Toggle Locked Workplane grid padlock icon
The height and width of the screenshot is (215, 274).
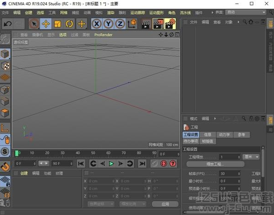5,181
